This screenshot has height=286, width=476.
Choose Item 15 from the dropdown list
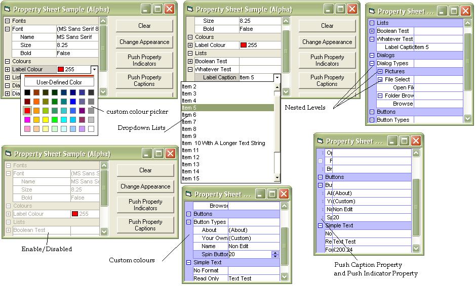tap(191, 178)
